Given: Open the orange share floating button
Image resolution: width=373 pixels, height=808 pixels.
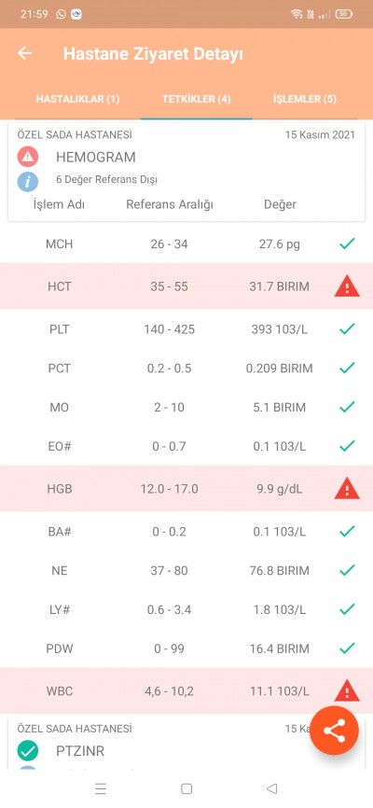Looking at the screenshot, I should click(335, 731).
